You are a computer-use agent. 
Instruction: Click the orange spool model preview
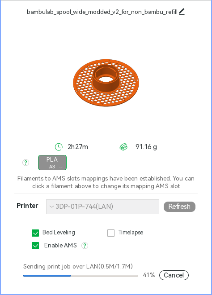106,83
